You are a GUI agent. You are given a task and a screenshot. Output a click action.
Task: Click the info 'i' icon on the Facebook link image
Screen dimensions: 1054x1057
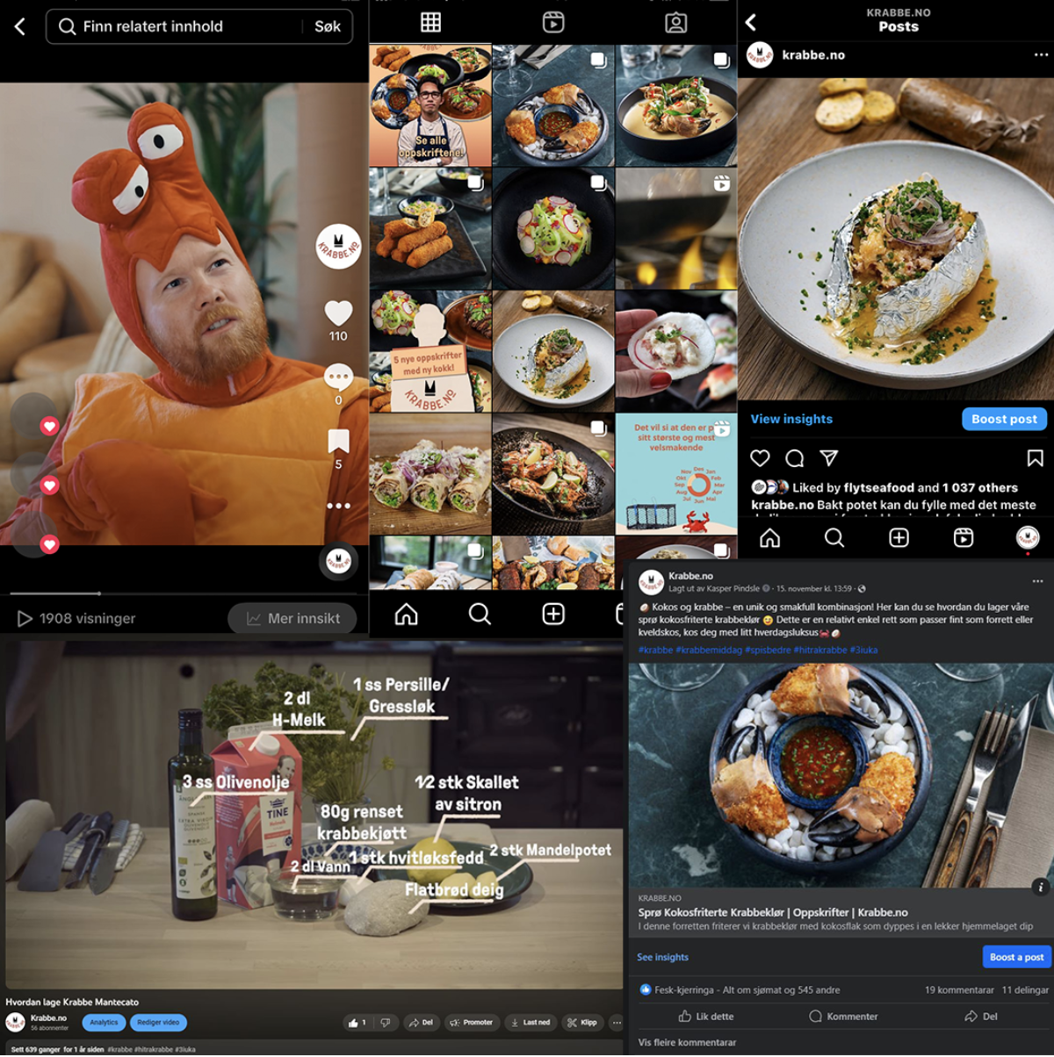click(x=1040, y=886)
